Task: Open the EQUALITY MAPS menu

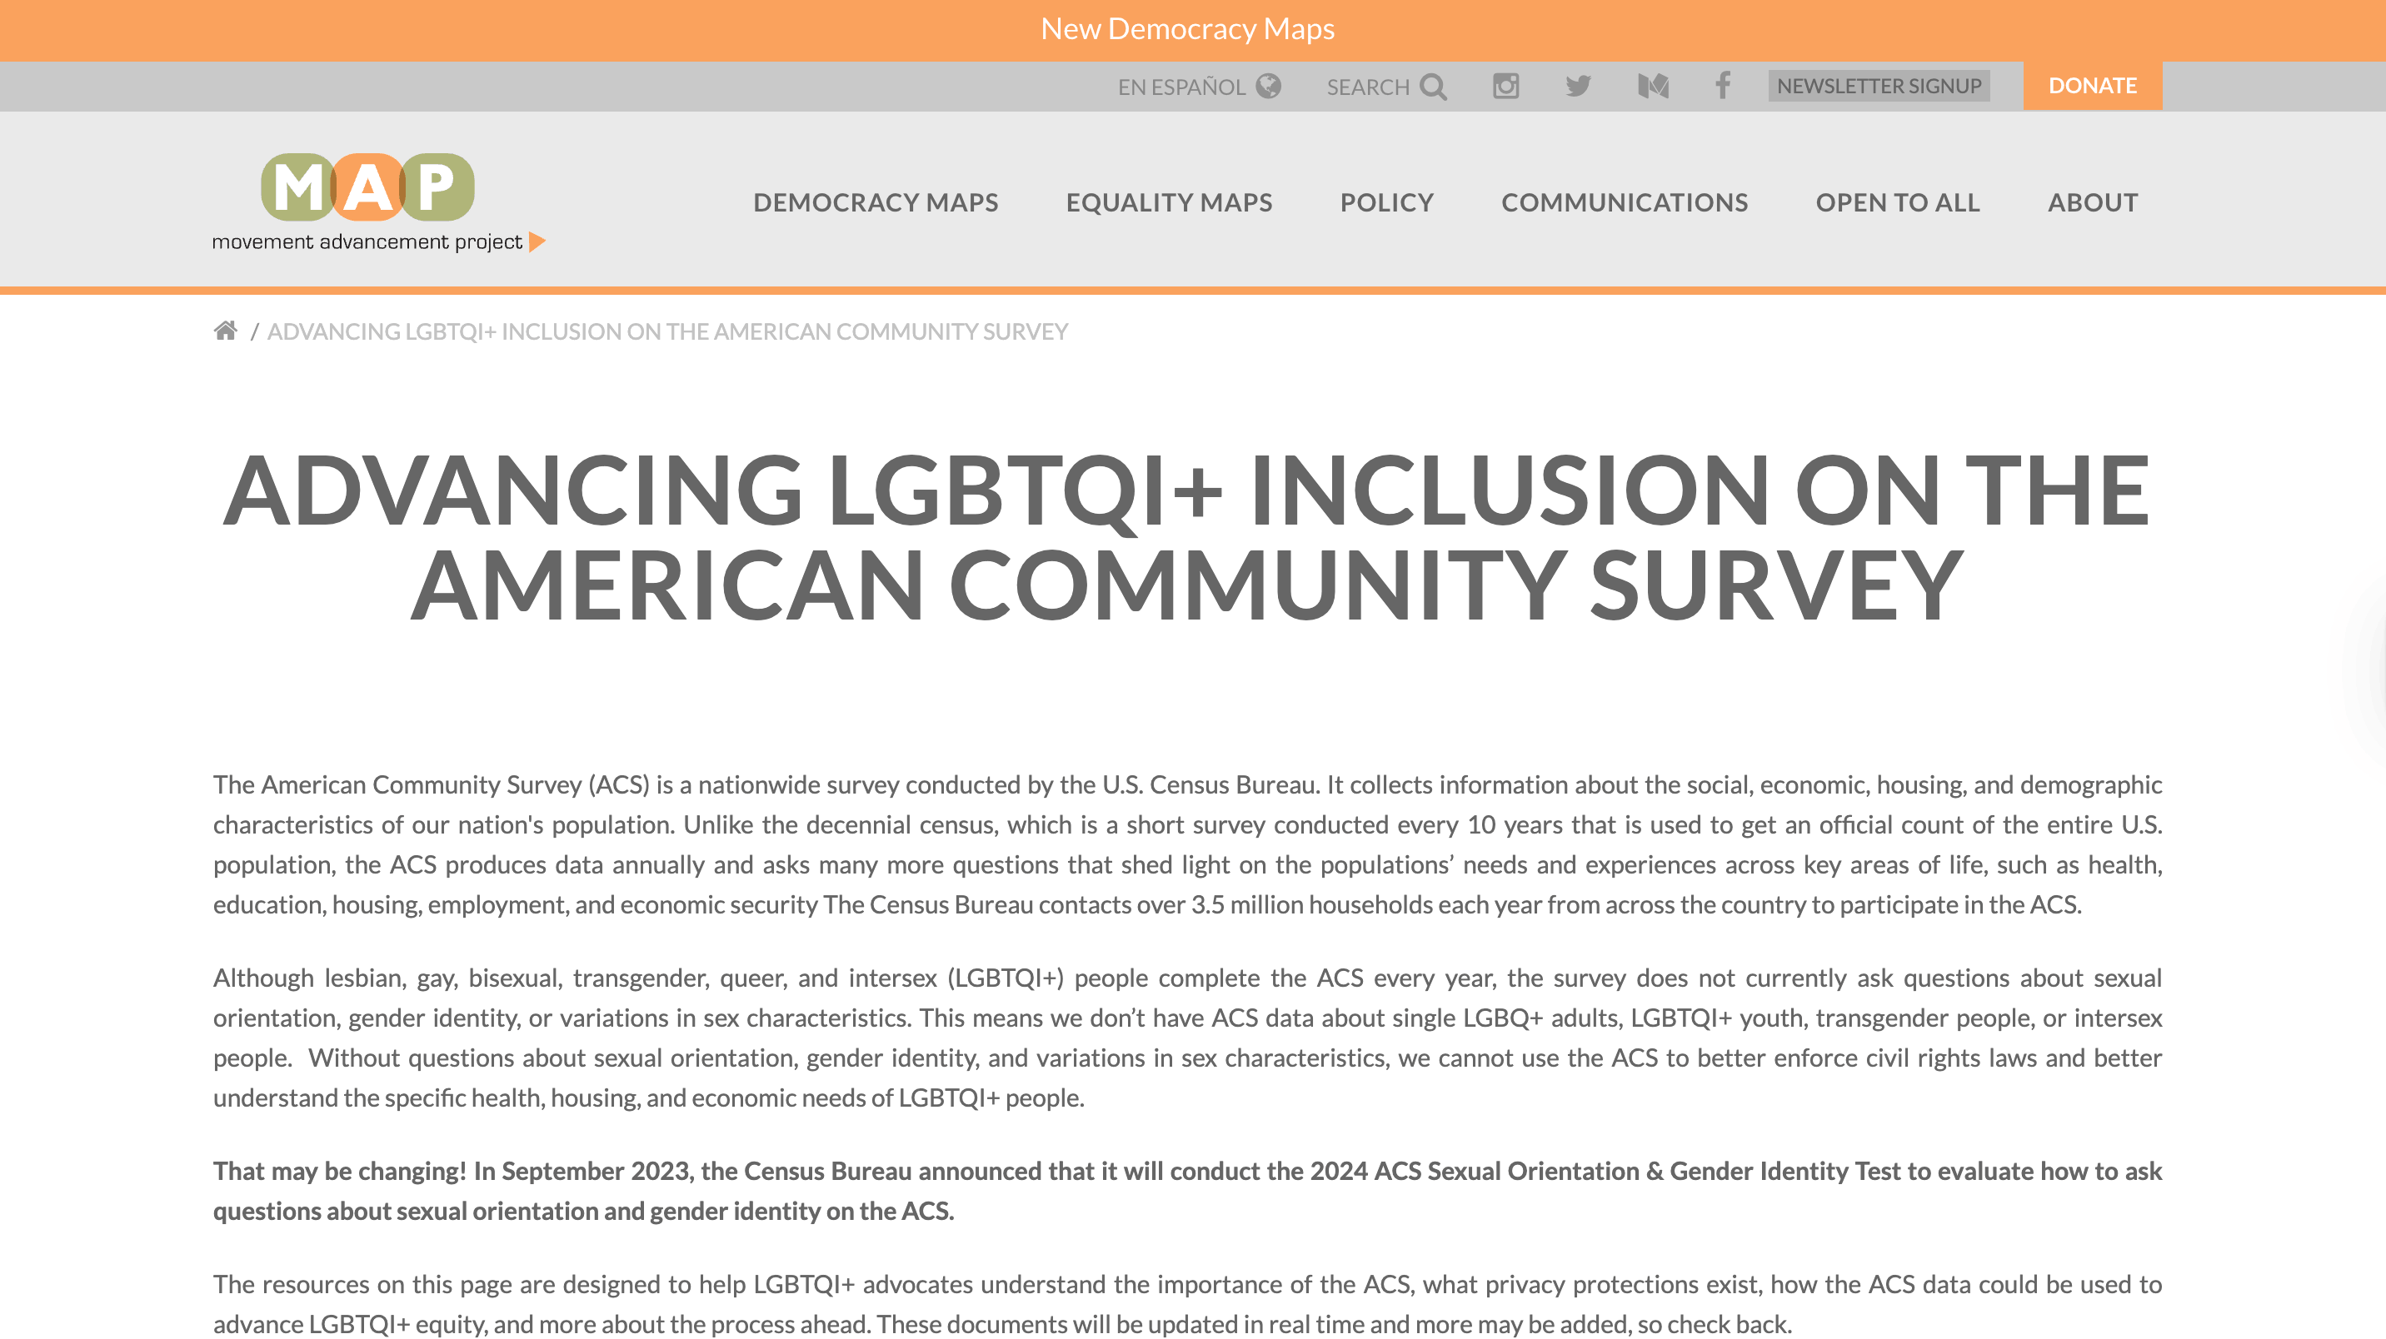Action: point(1169,202)
